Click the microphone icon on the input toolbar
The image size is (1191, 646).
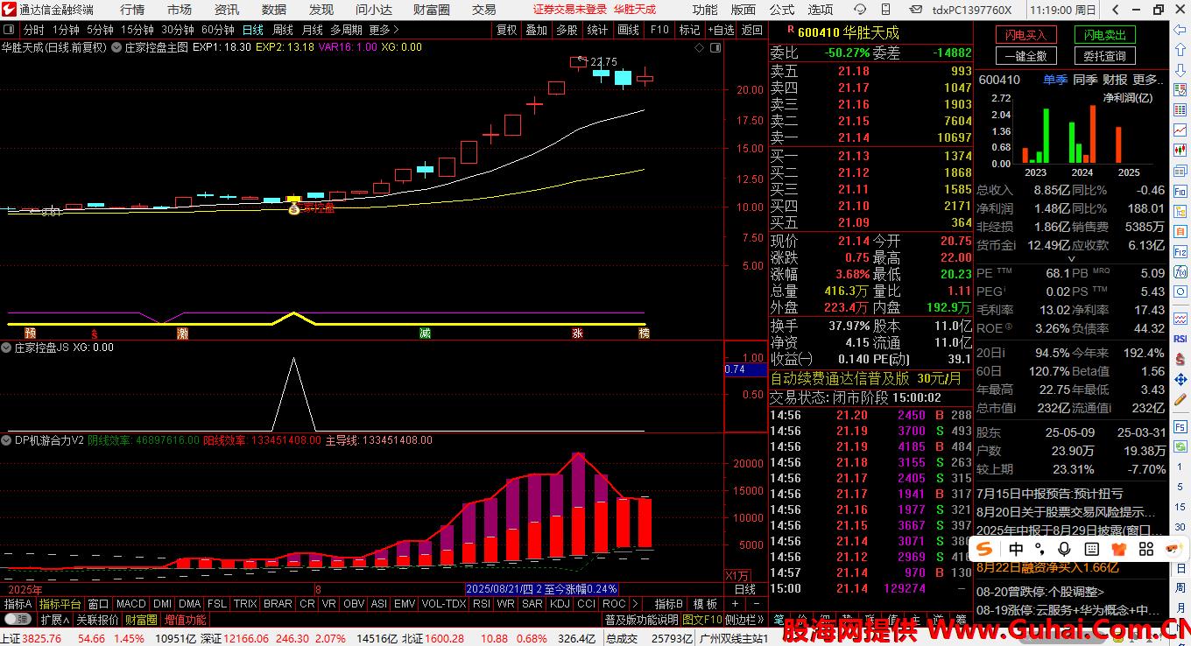point(1065,549)
